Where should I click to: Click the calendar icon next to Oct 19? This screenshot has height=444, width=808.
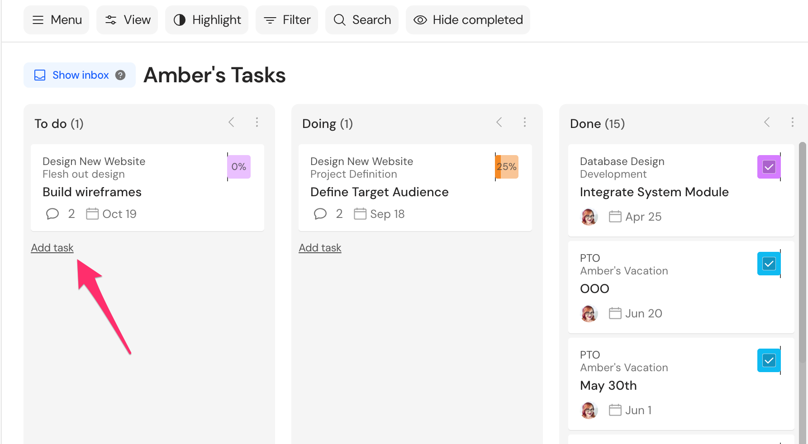[92, 213]
